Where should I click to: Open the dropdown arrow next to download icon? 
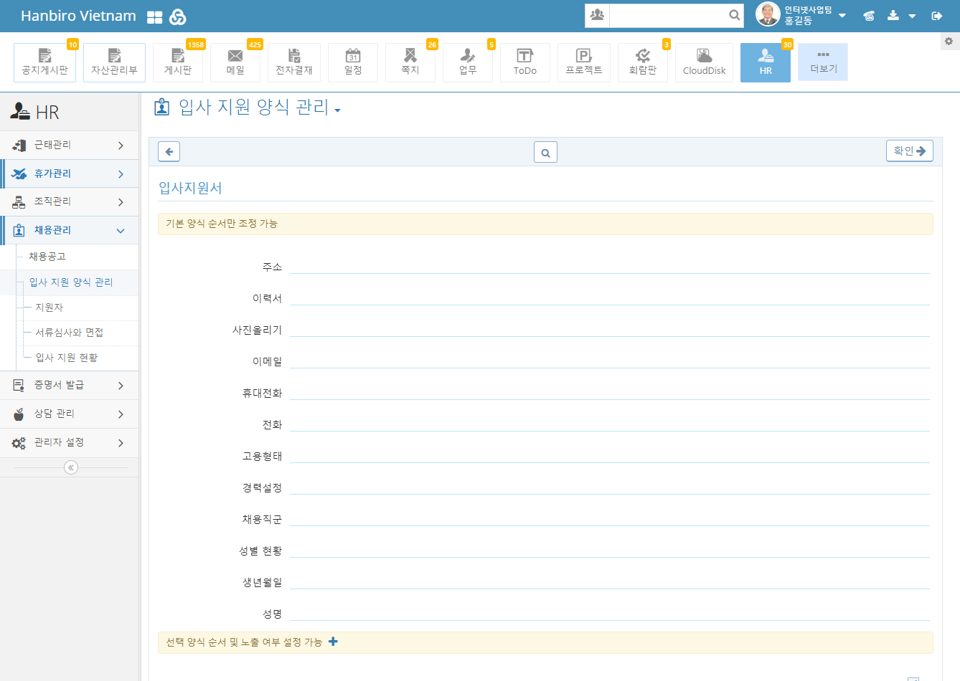pyautogui.click(x=912, y=16)
